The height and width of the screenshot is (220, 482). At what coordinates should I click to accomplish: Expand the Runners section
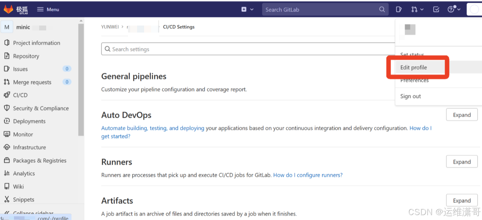tap(462, 162)
